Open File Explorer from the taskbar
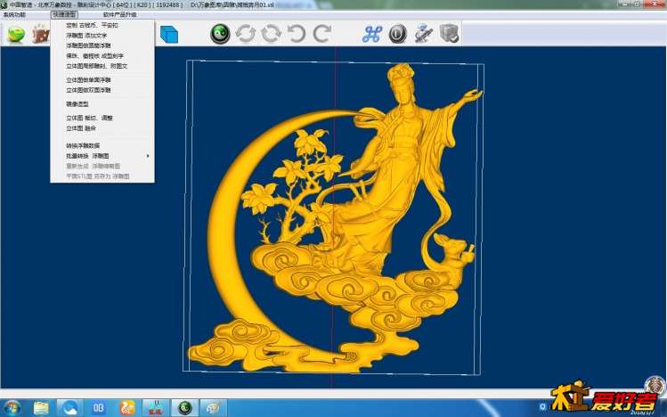Image resolution: width=667 pixels, height=417 pixels. tap(41, 408)
